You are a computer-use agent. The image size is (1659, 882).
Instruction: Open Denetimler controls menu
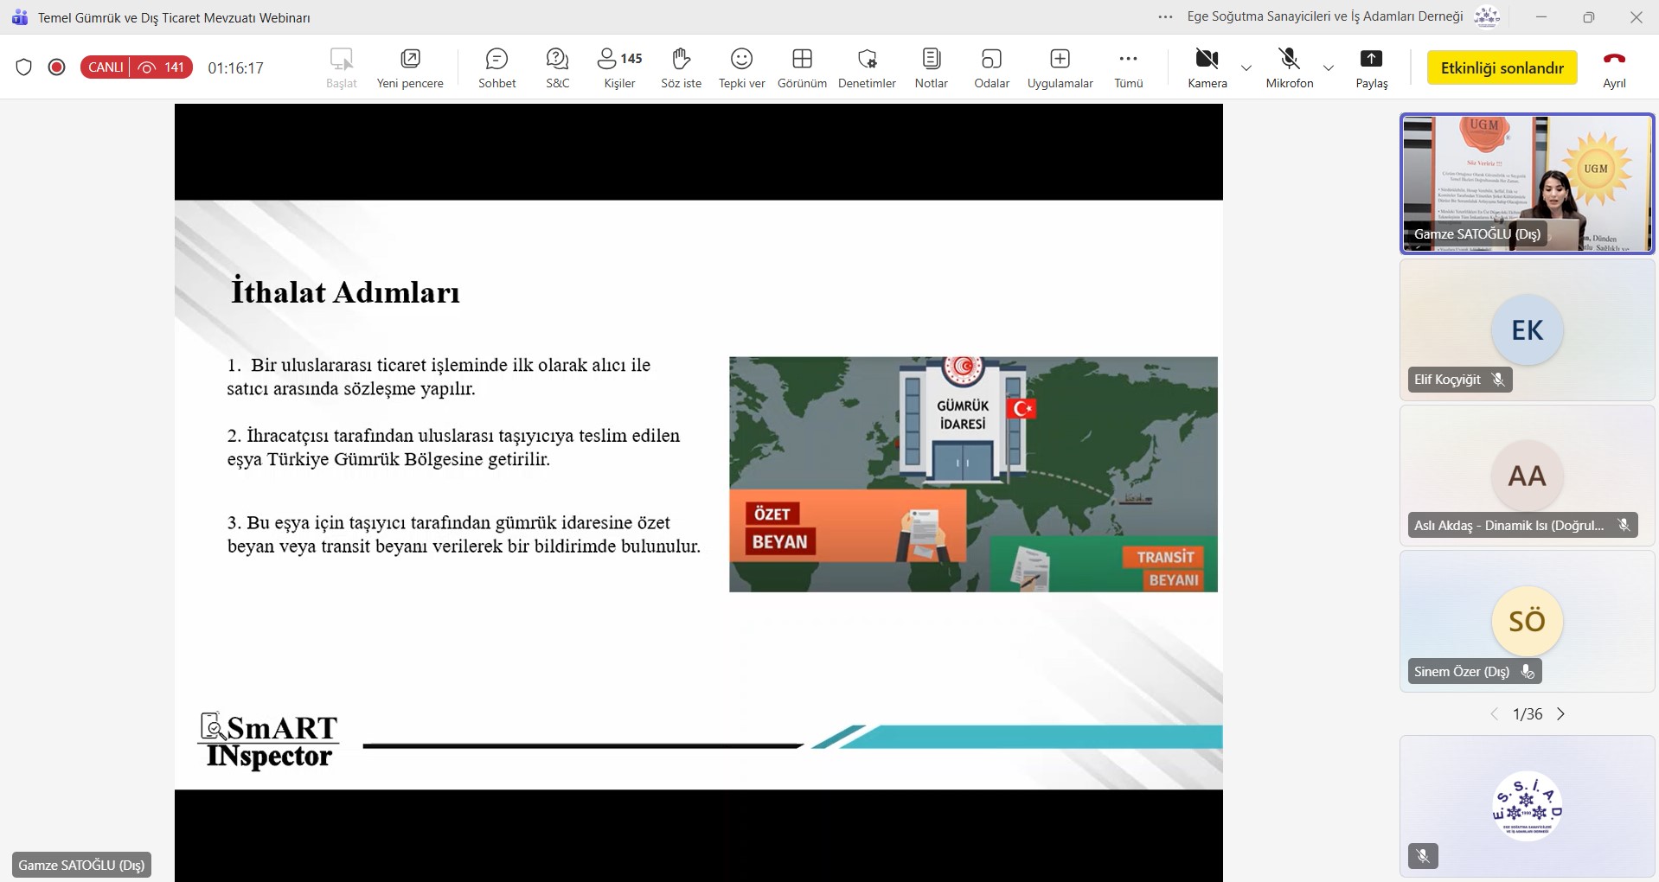(867, 67)
